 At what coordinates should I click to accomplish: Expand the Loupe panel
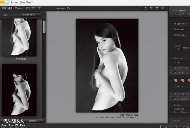171,121
